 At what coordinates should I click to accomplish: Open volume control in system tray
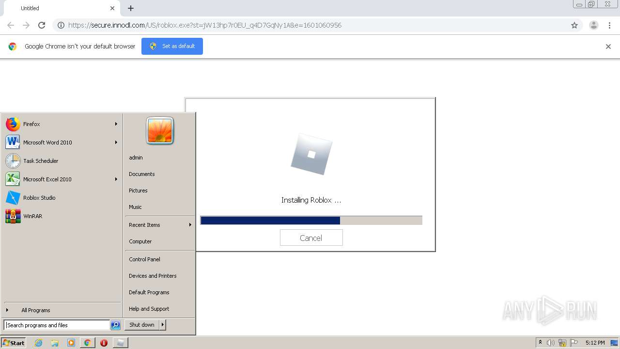[x=551, y=343]
